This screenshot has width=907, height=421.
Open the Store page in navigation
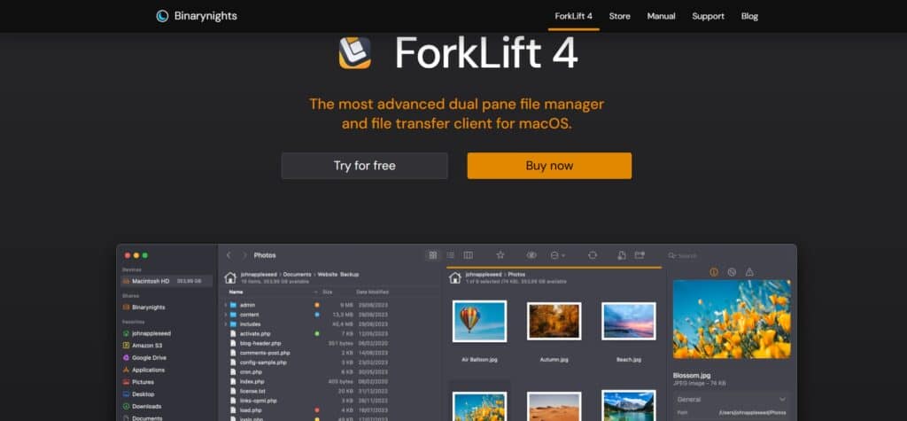619,16
